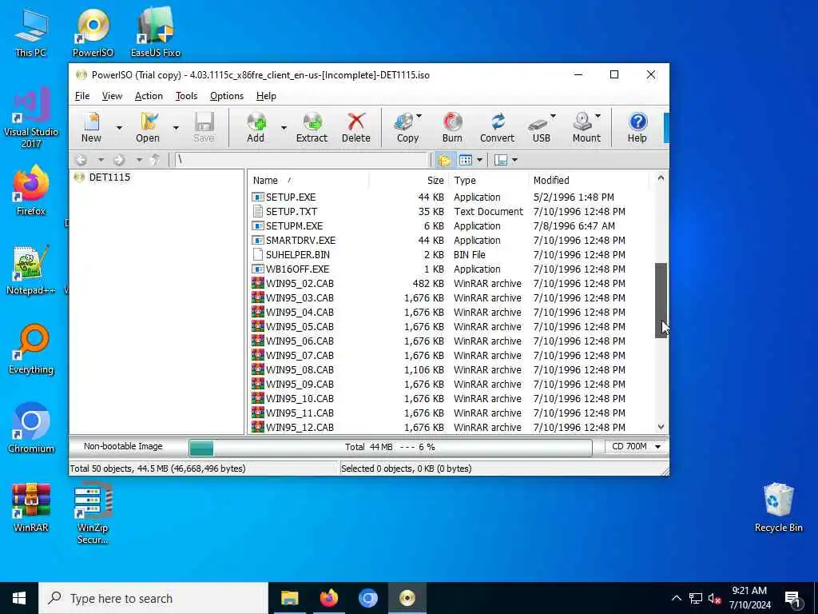Click the Convert toolbar icon
818x614 pixels.
click(x=497, y=127)
